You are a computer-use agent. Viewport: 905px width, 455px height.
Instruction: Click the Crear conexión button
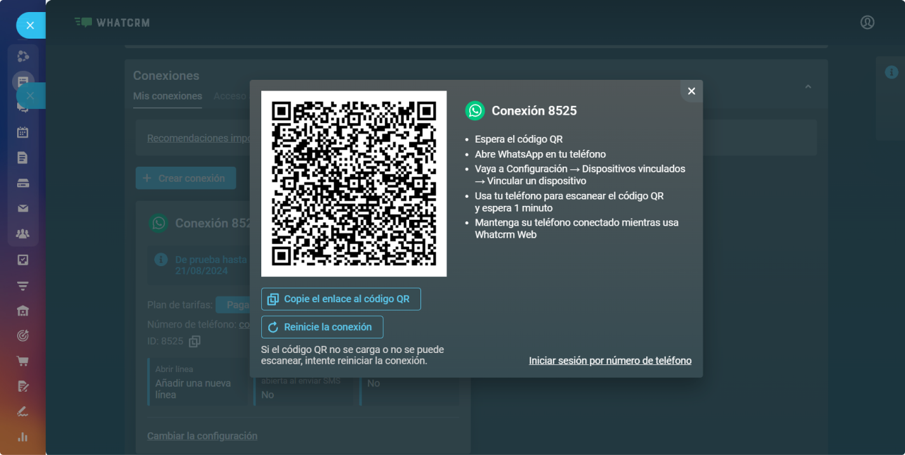(x=186, y=178)
